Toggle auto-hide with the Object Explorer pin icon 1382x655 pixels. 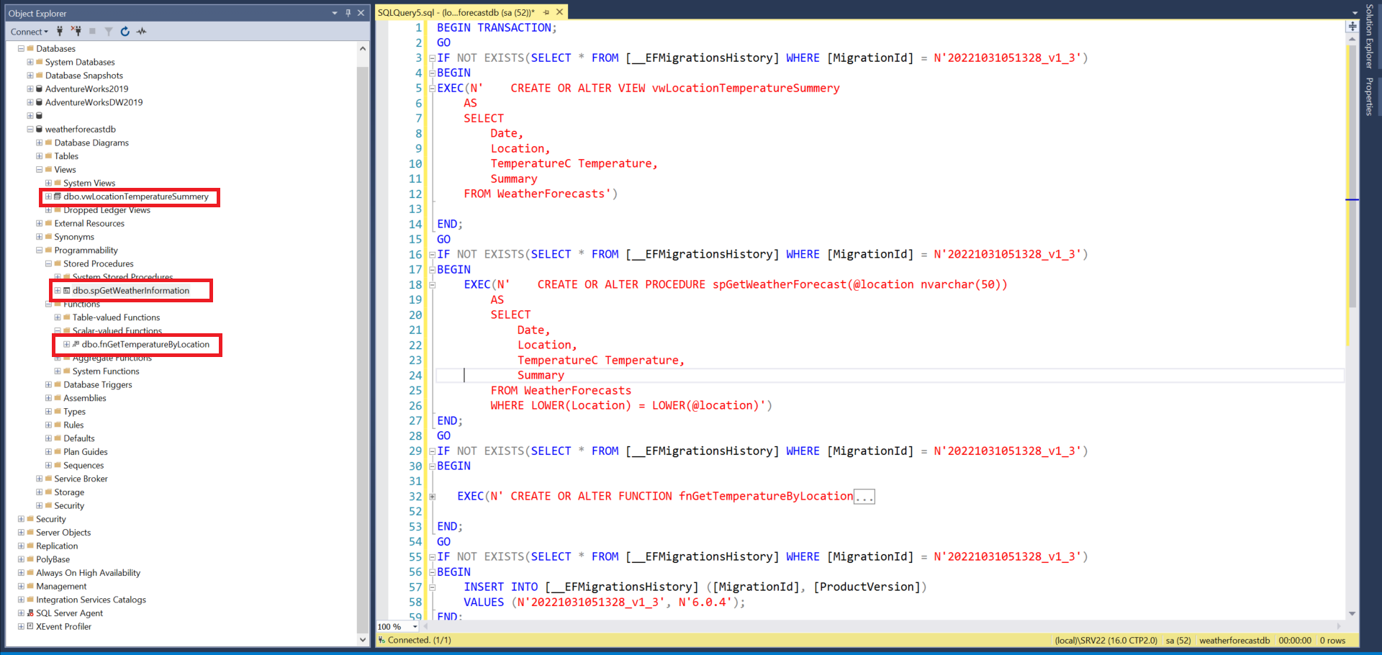[x=348, y=12]
